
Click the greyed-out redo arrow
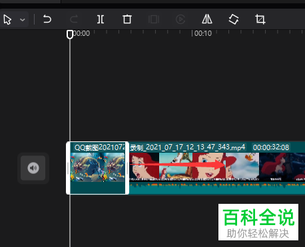point(74,19)
